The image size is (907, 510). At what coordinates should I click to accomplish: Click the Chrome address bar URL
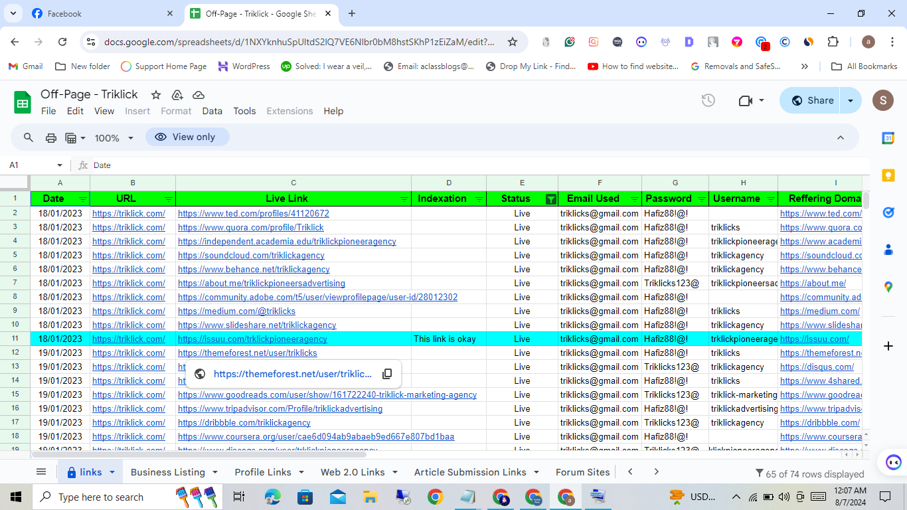[299, 42]
